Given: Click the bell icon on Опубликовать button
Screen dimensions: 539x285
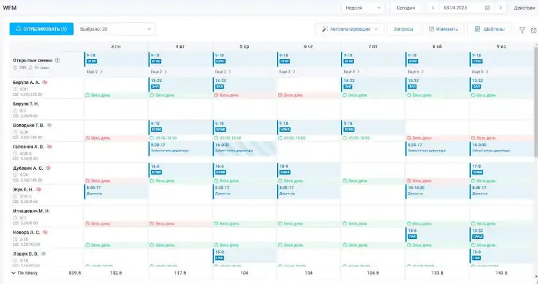Looking at the screenshot, I should click(19, 29).
